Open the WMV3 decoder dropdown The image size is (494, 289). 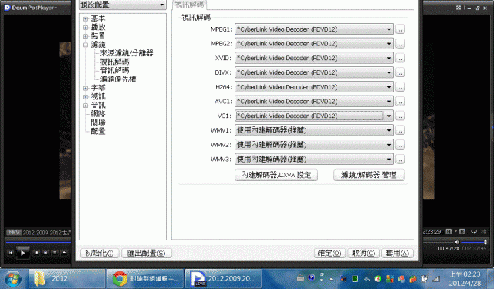(x=314, y=159)
